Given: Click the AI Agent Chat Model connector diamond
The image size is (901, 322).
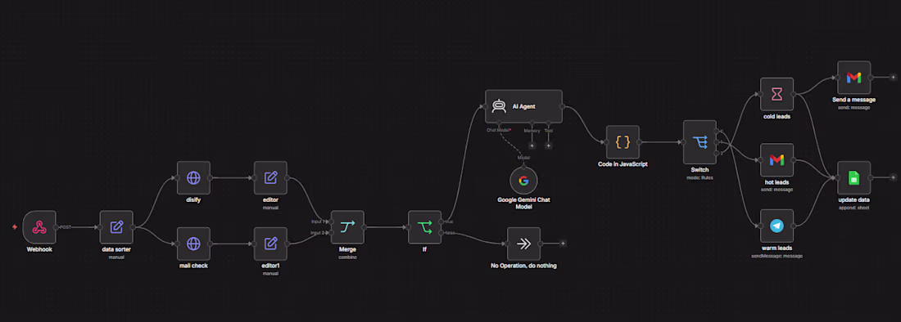Looking at the screenshot, I should [x=500, y=123].
